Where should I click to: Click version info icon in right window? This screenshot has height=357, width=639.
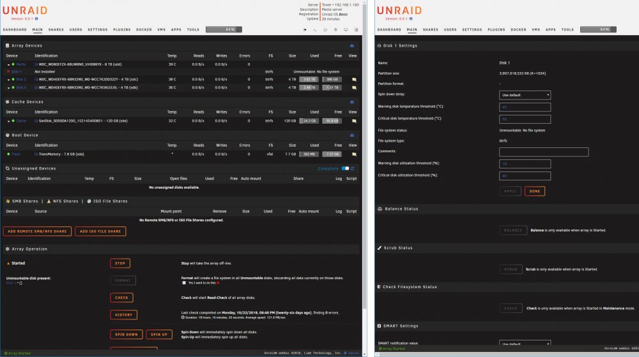coord(411,18)
